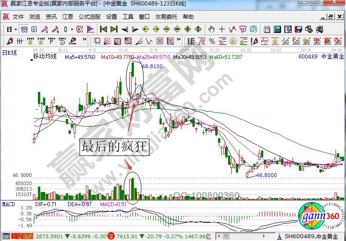This screenshot has height=241, width=346.
Task: Open the 公式选股 menu
Action: 89,17
